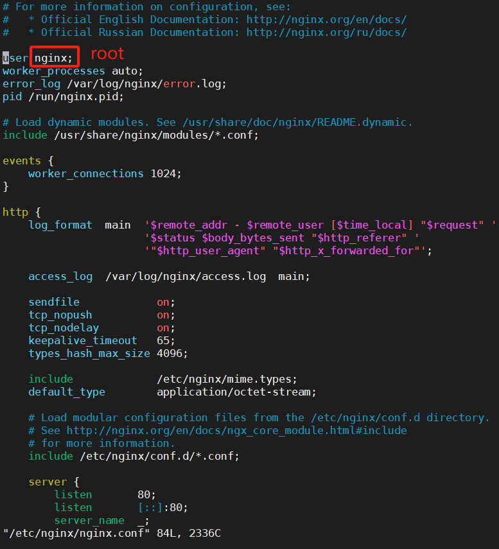
Task: Click the vim status line "/etc/nginx/nginx.conf" 84L
Action: click(112, 533)
